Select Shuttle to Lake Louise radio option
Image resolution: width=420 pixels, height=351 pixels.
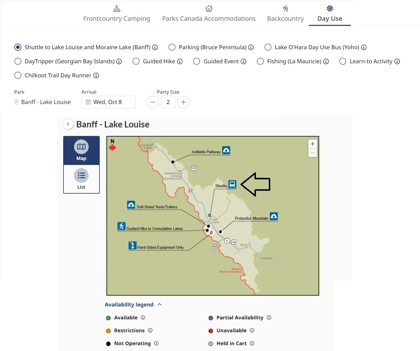click(18, 47)
